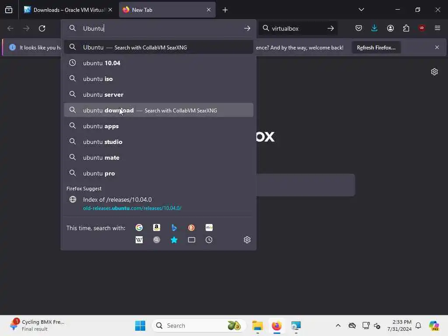The height and width of the screenshot is (336, 448).
Task: Select the ubuntu apps suggestion
Action: coord(158,126)
